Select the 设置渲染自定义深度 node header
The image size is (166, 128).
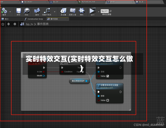pyautogui.click(x=110, y=86)
